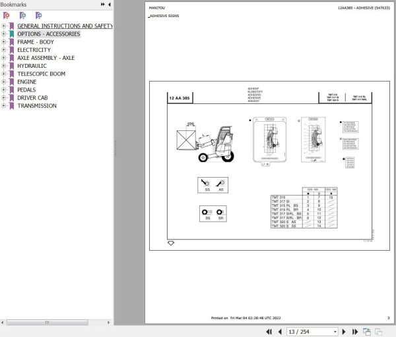Click the second bookmark toolbar icon
This screenshot has width=396, height=337.
pos(22,16)
